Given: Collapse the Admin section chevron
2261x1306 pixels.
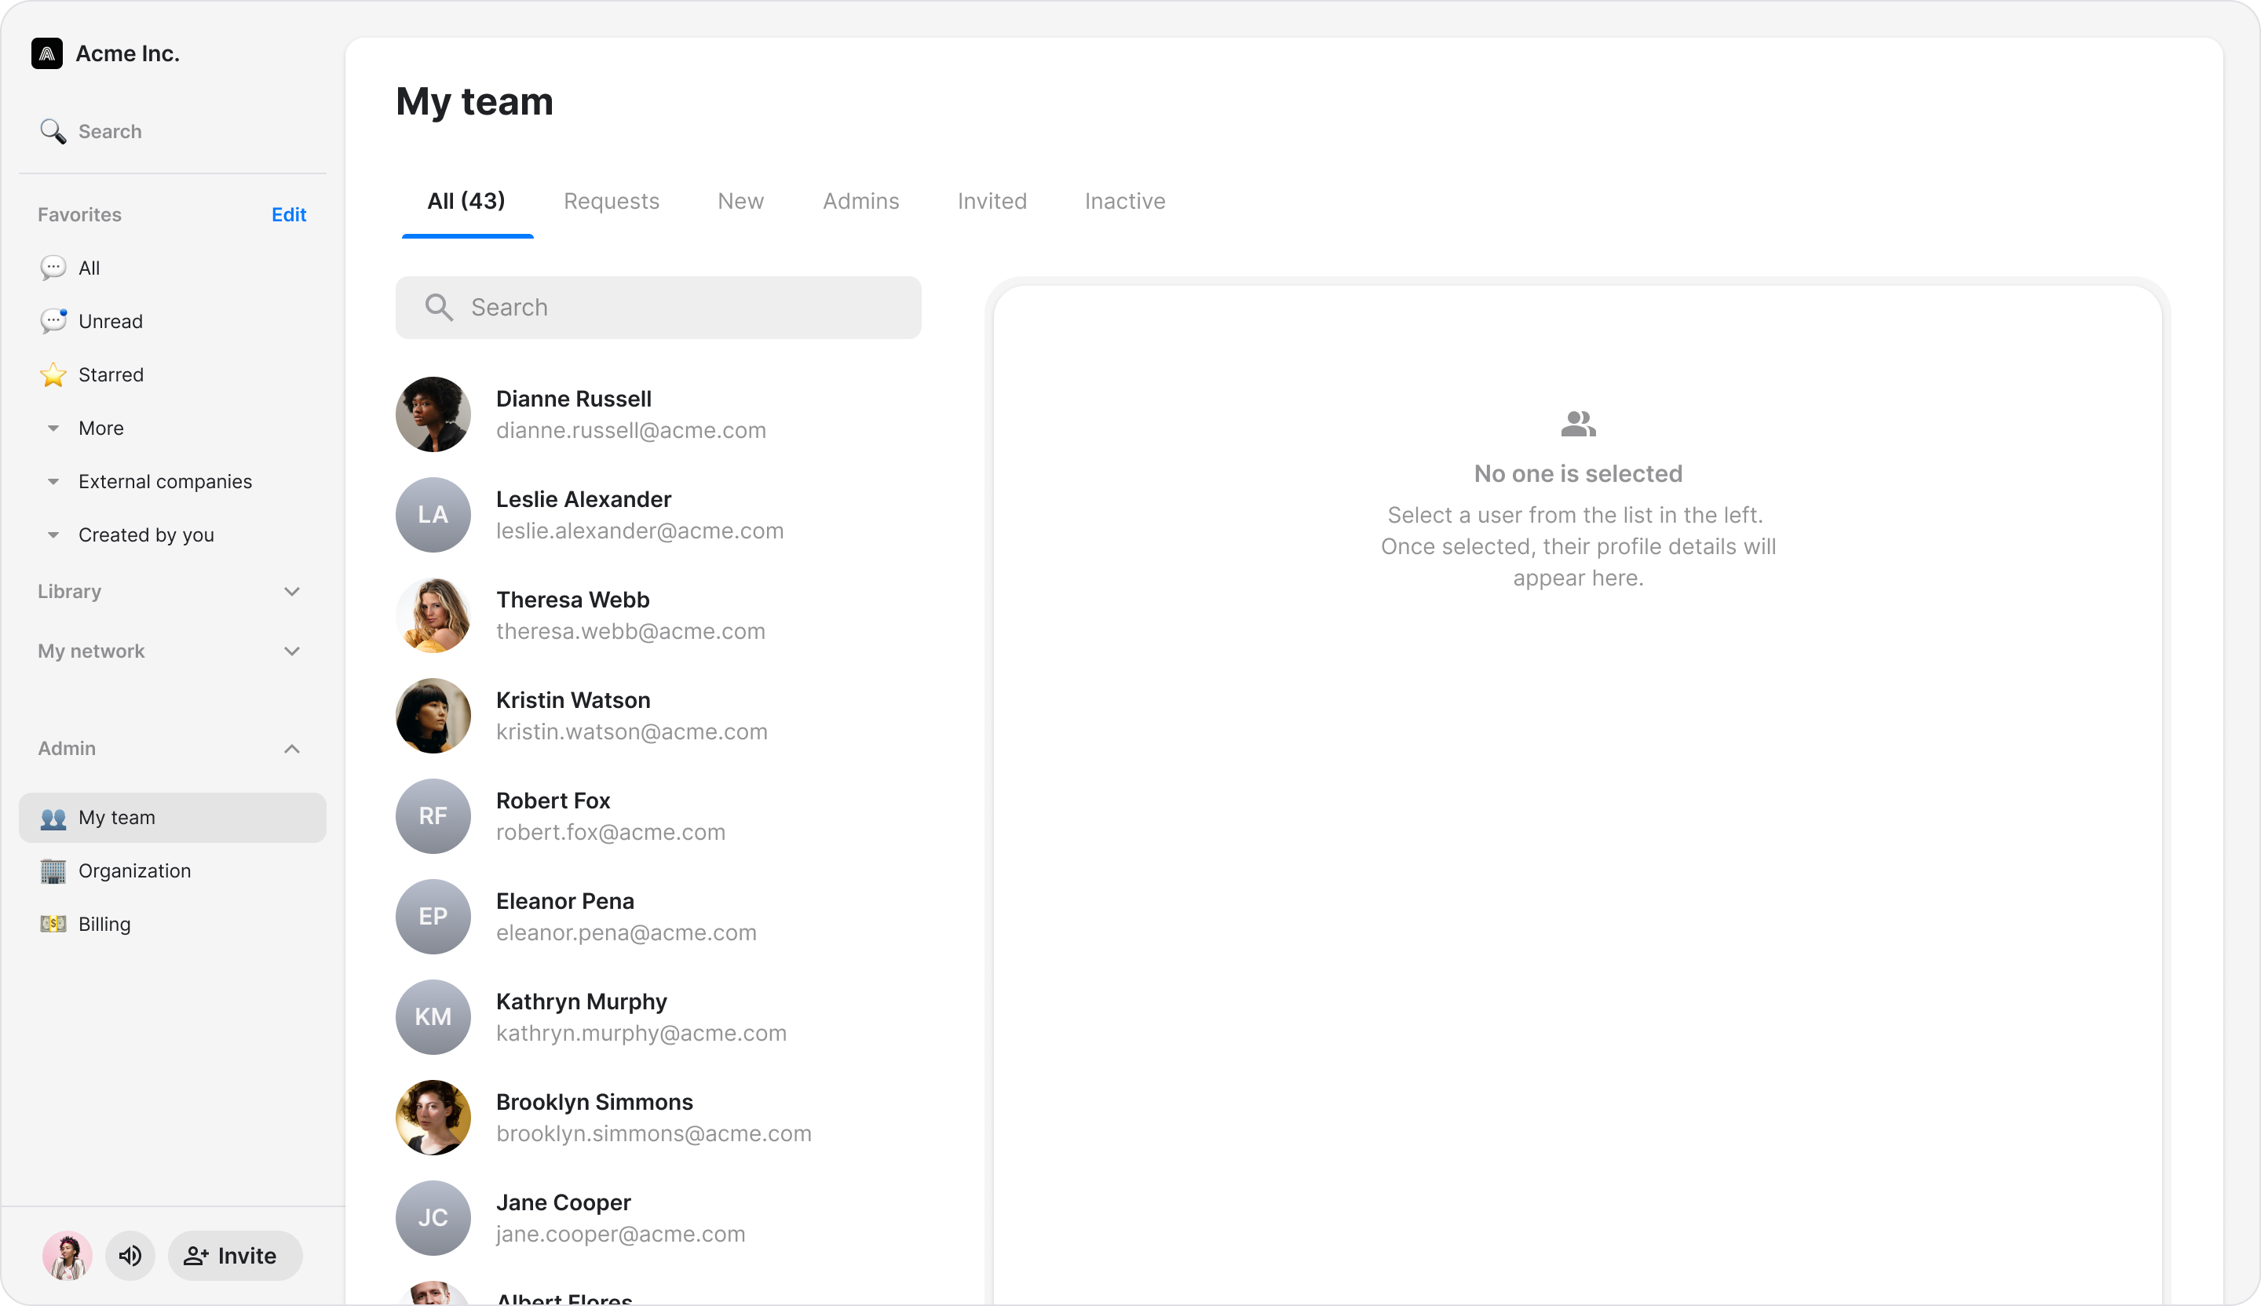Looking at the screenshot, I should (291, 749).
